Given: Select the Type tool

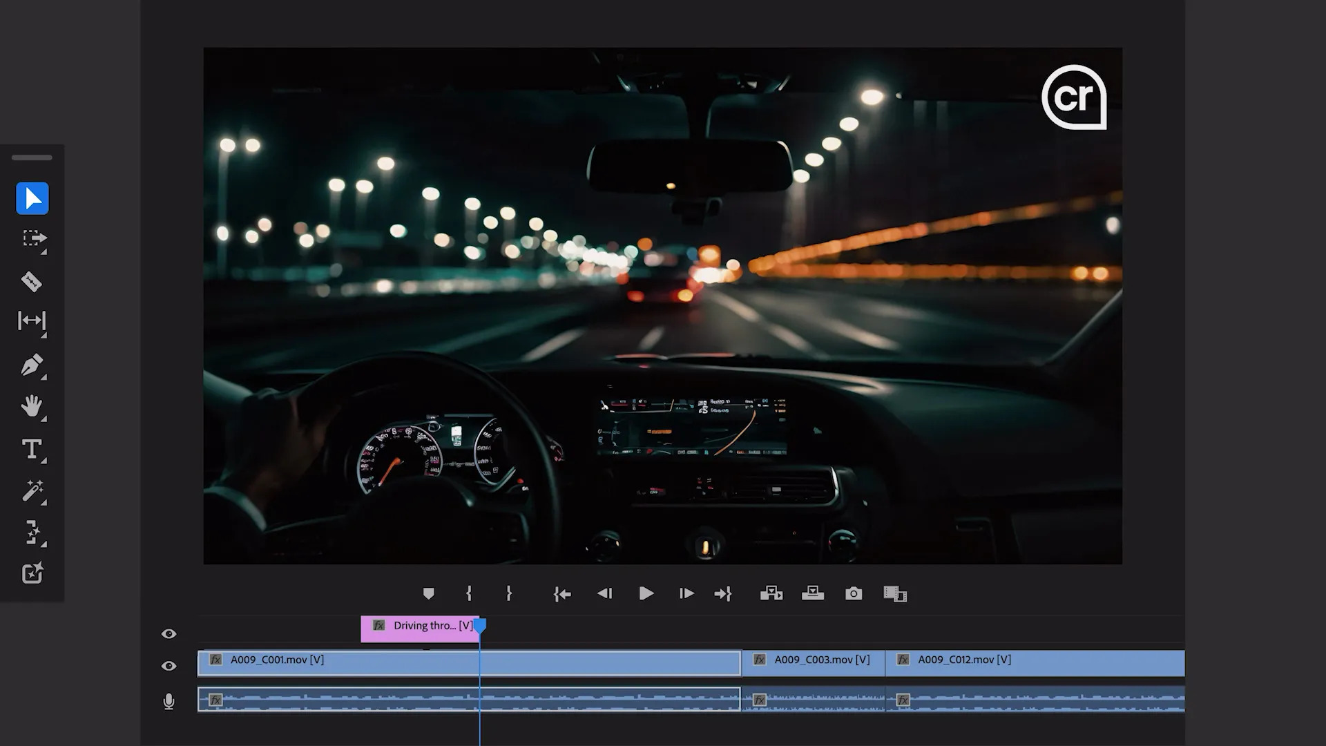Looking at the screenshot, I should coord(32,450).
